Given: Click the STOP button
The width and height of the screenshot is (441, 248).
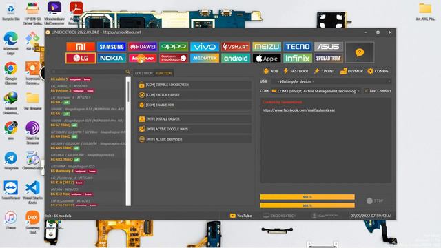Looking at the screenshot, I should click(375, 200).
